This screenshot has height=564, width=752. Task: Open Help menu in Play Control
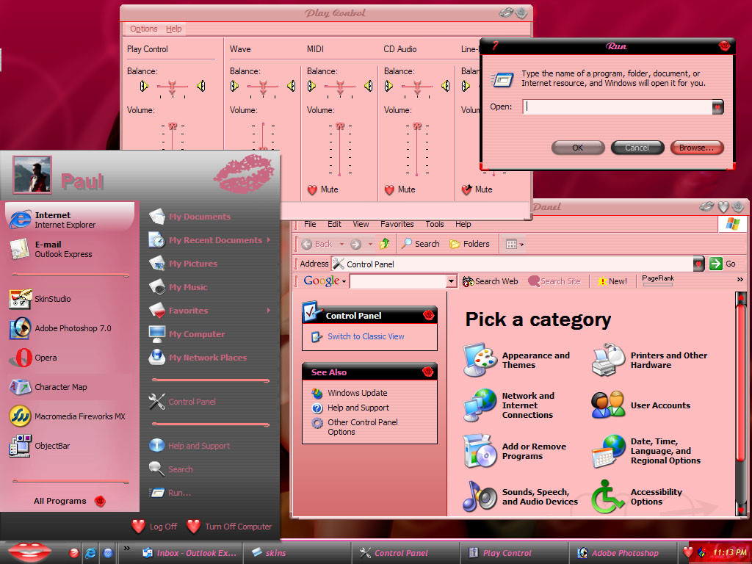coord(173,29)
